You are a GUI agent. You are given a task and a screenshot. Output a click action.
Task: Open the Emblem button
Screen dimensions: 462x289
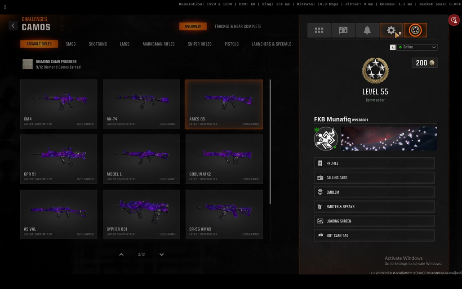[374, 192]
